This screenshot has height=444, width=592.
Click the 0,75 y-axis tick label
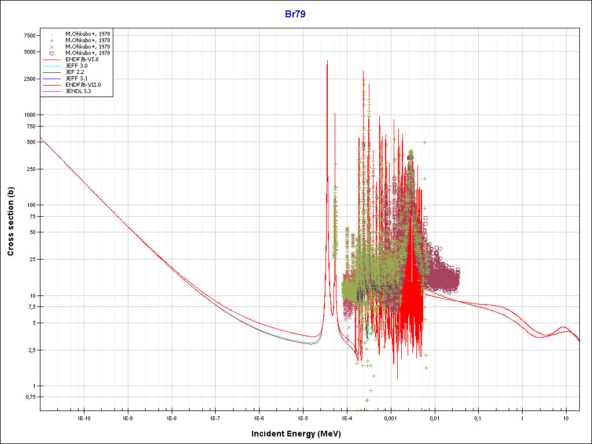pyautogui.click(x=28, y=397)
